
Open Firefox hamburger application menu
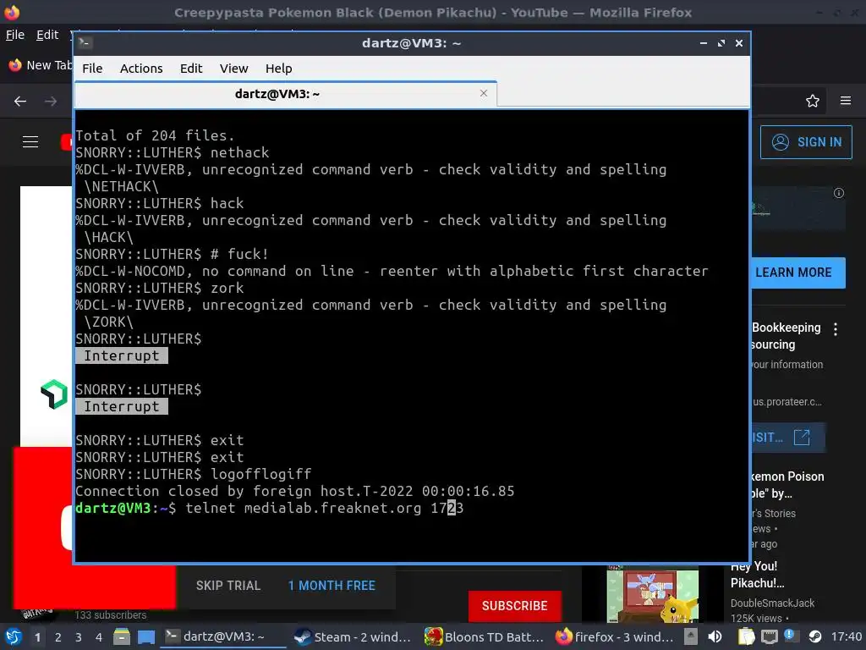(x=846, y=101)
